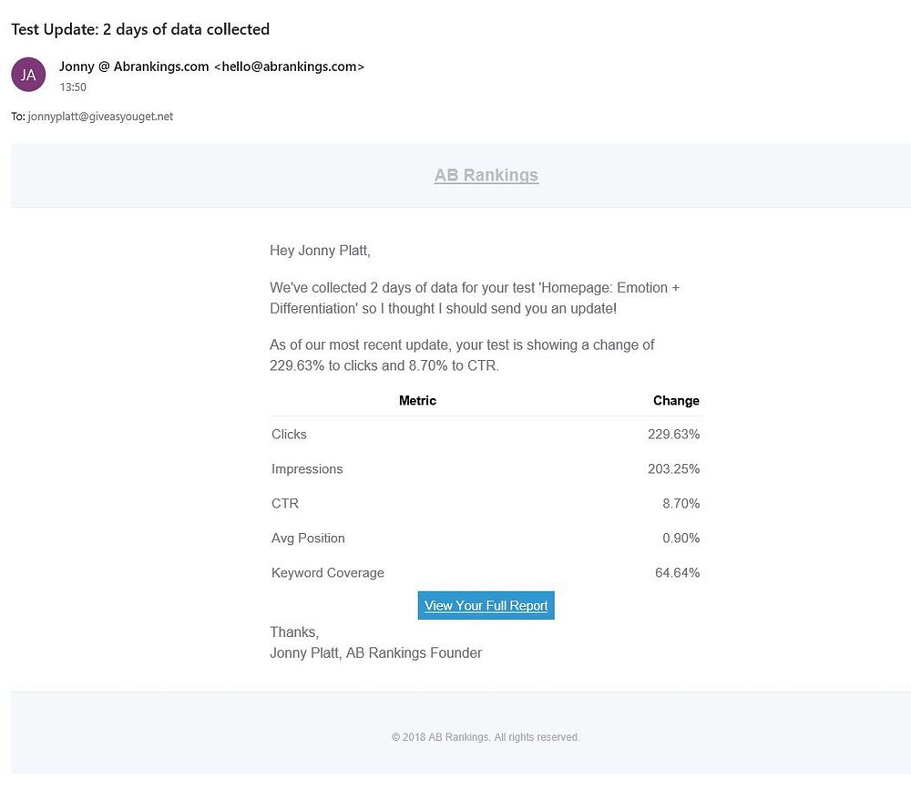Click the CTR metric row label
911x791 pixels.
pos(285,504)
